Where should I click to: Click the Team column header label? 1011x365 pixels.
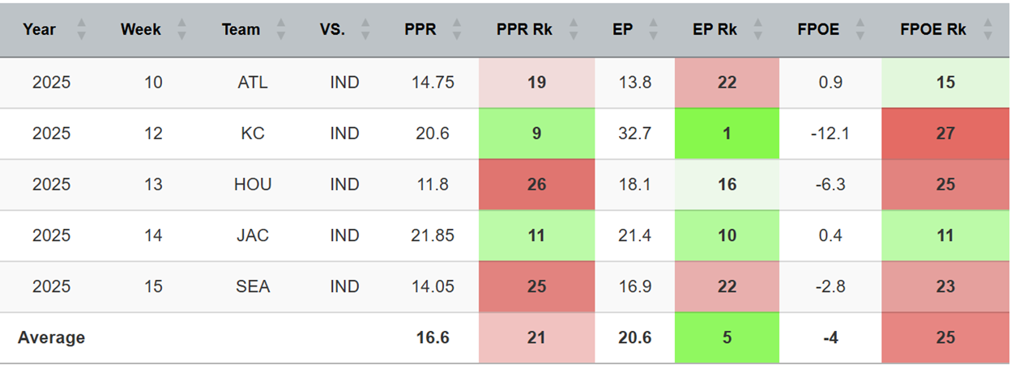point(241,30)
